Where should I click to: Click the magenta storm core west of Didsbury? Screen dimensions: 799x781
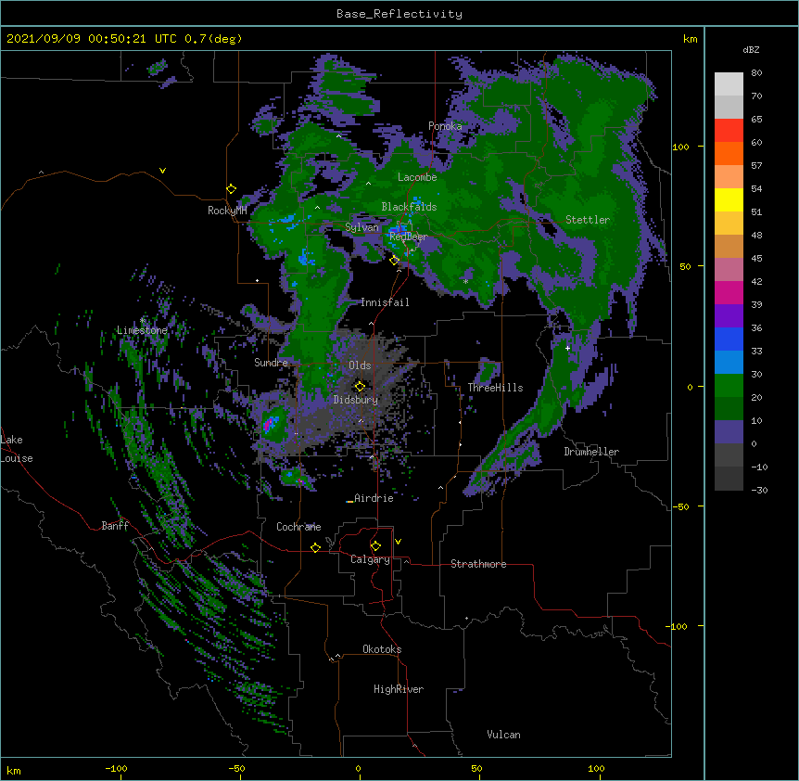tap(269, 423)
